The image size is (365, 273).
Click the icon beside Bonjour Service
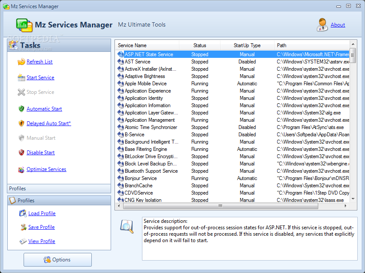[121, 178]
